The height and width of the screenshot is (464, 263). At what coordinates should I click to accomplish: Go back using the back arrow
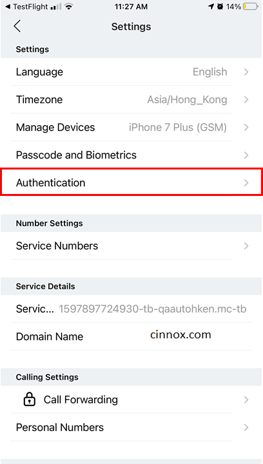tap(17, 26)
